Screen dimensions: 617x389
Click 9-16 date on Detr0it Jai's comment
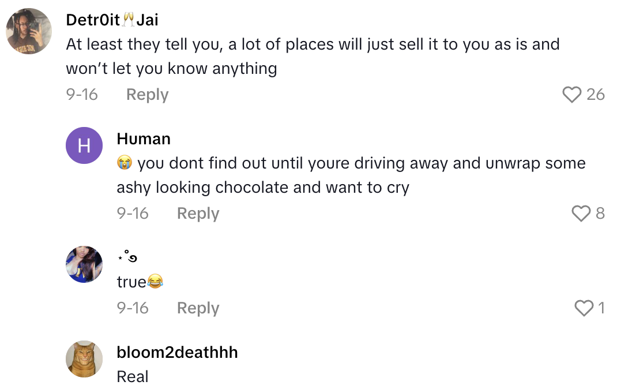click(82, 95)
